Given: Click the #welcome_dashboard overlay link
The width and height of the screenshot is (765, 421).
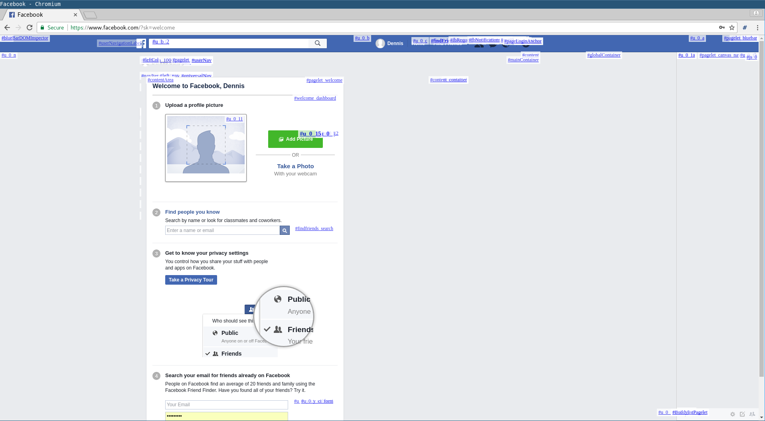Looking at the screenshot, I should (x=315, y=98).
